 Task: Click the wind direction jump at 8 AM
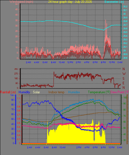click(x=54, y=79)
